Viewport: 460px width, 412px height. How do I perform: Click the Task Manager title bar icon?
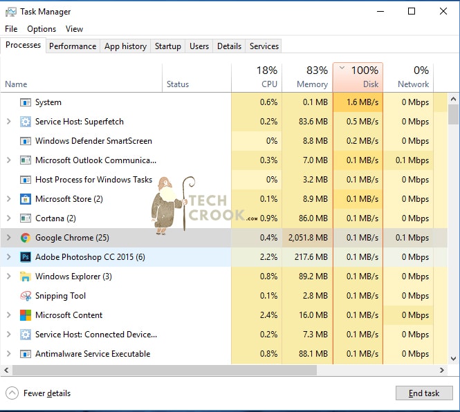(x=11, y=12)
